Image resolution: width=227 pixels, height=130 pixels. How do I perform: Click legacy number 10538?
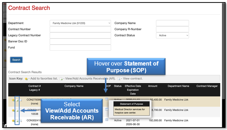(x=35, y=114)
